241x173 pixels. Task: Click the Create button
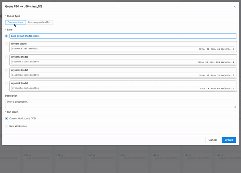(229, 140)
